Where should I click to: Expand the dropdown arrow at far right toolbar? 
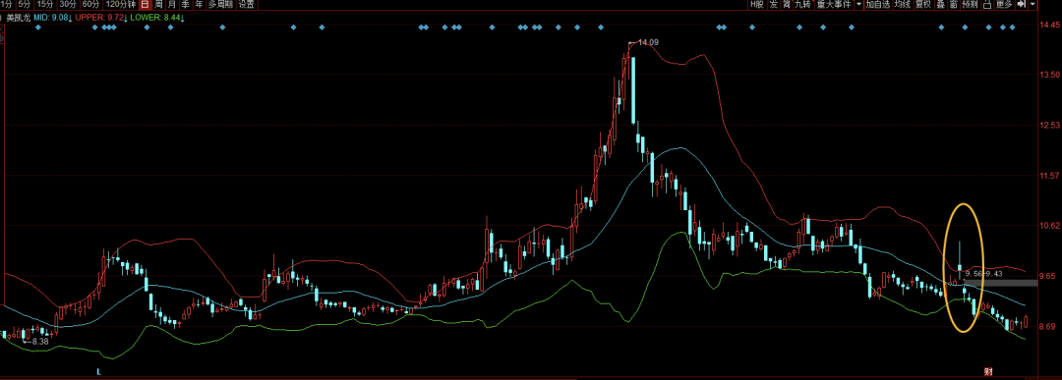[1032, 4]
